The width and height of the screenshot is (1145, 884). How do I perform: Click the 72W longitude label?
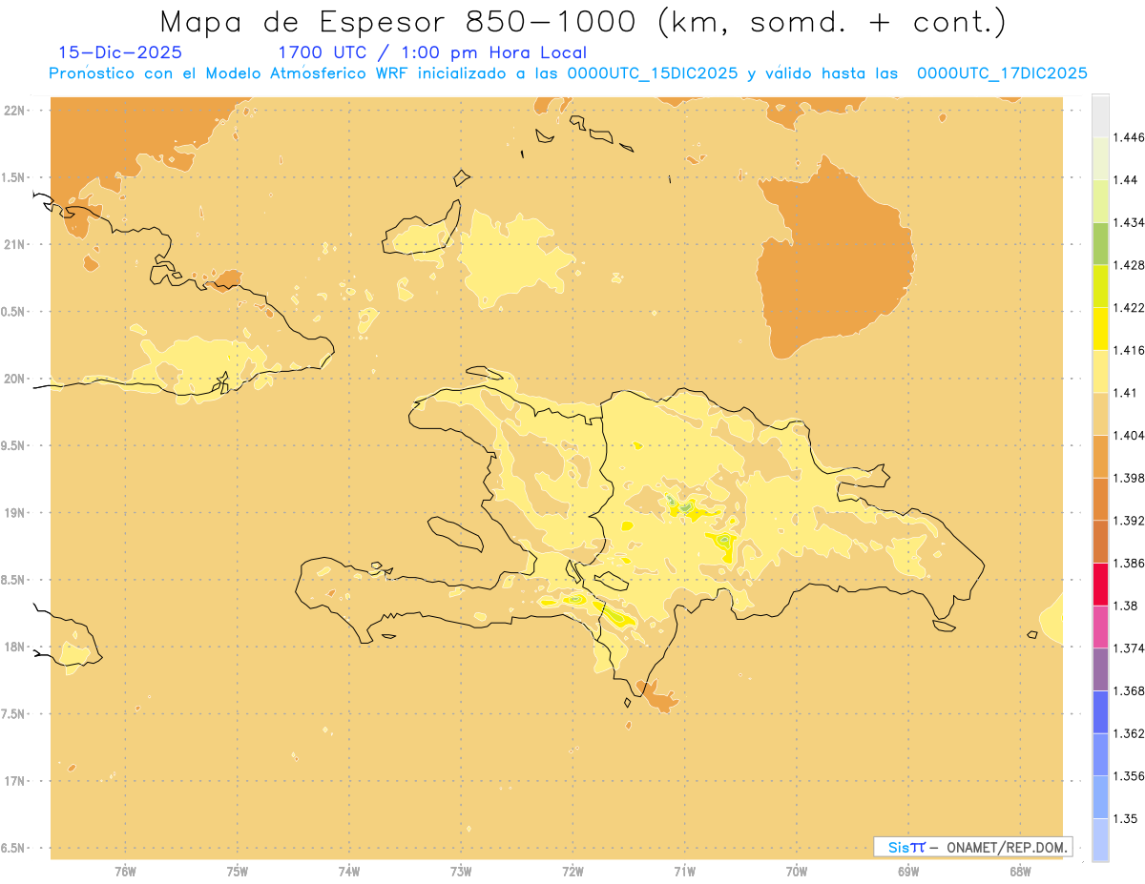pyautogui.click(x=572, y=871)
